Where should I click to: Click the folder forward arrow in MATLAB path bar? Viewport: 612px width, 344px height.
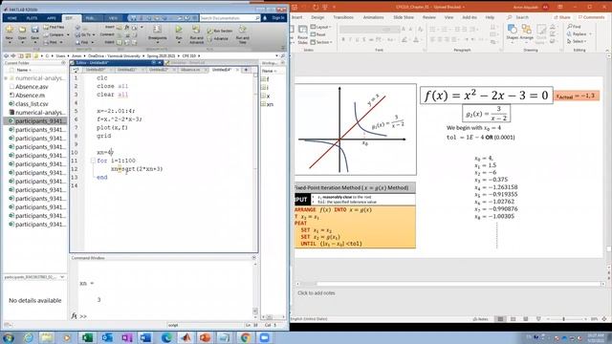(12, 55)
